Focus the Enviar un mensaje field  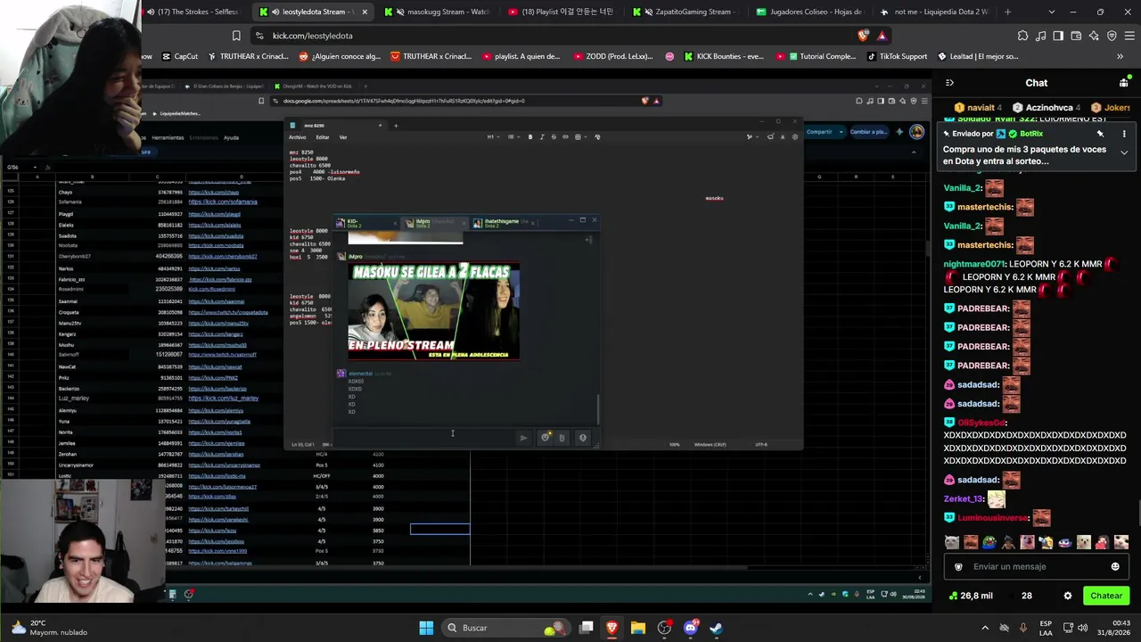(x=1038, y=566)
